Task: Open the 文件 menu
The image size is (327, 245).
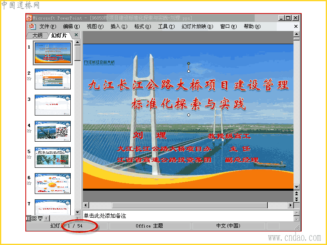Action: tap(48, 27)
